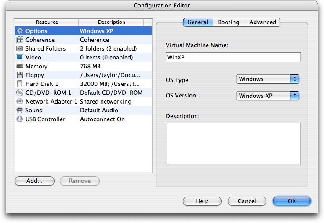This screenshot has width=324, height=223.
Task: Select the USB Controller label
Action: tap(45, 119)
